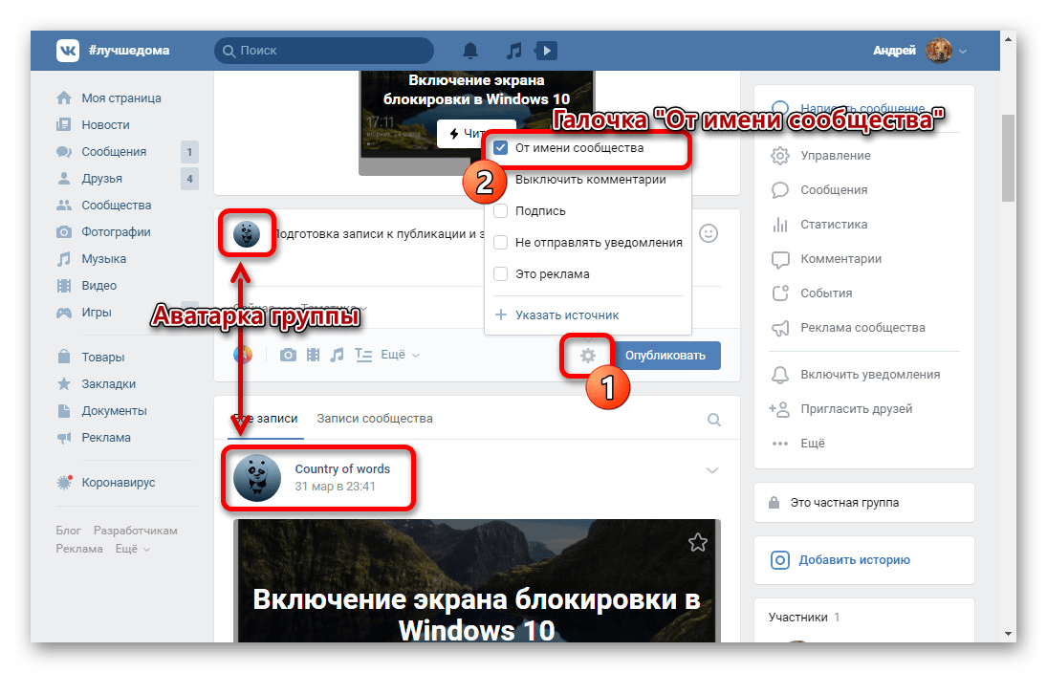The width and height of the screenshot is (1047, 673).
Task: Click the Фотографии camera icon in left menu
Action: [x=64, y=231]
